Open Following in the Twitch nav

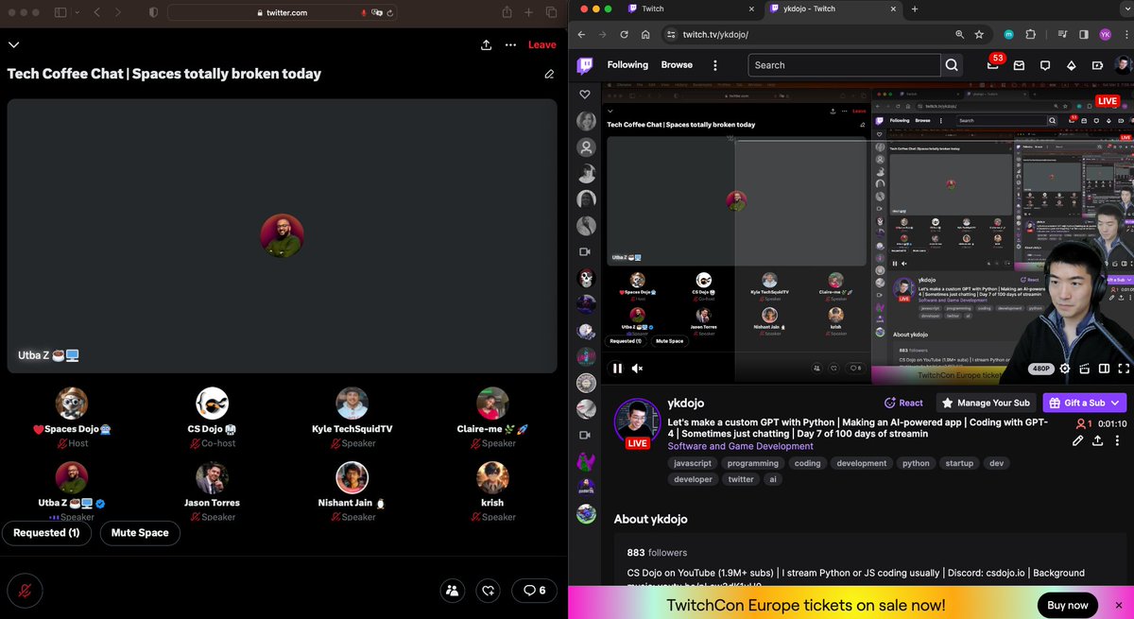627,65
